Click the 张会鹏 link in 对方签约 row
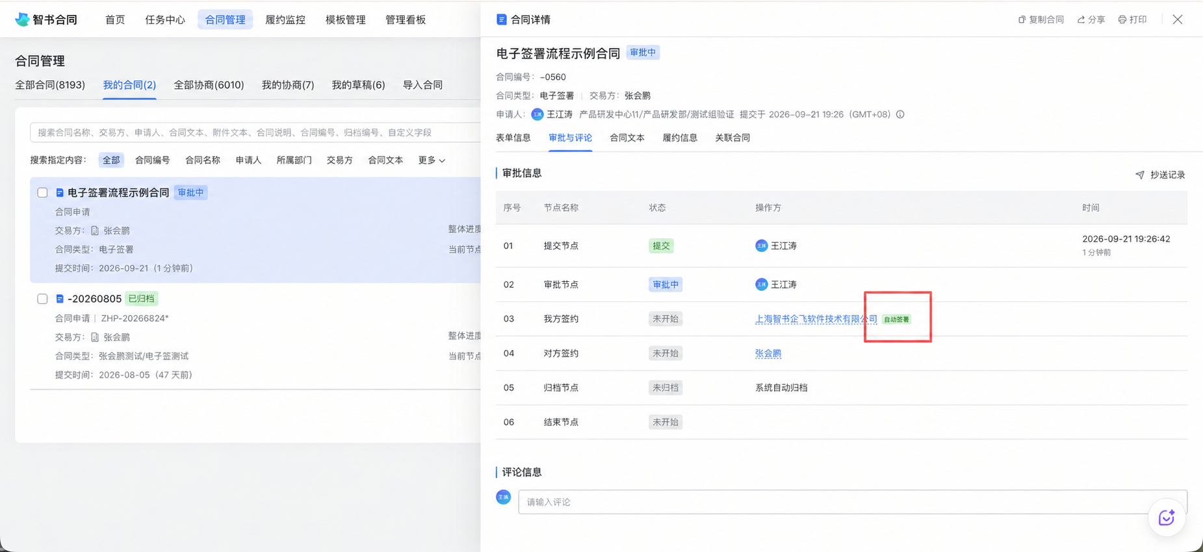The height and width of the screenshot is (552, 1203). [x=768, y=353]
